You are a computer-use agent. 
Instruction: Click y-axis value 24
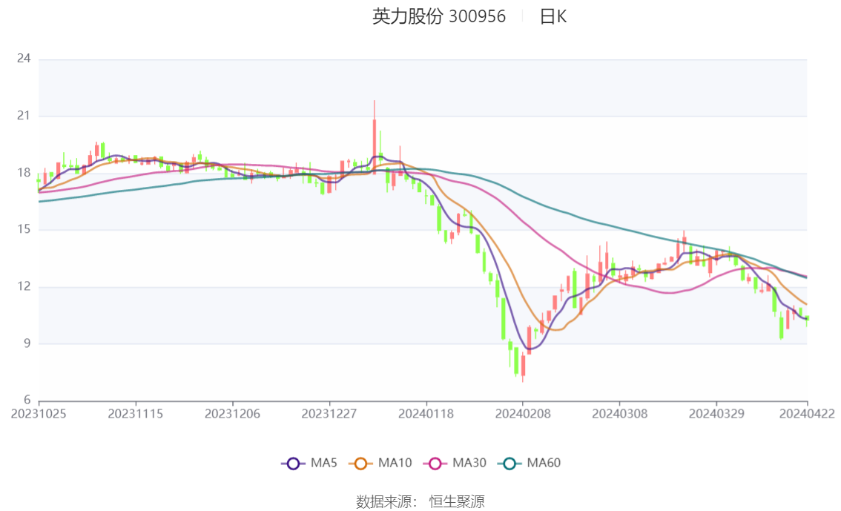pos(24,59)
